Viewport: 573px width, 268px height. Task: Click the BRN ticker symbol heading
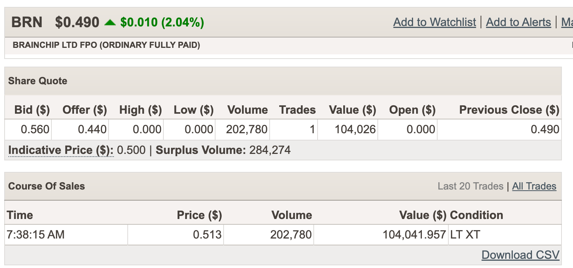(x=27, y=22)
